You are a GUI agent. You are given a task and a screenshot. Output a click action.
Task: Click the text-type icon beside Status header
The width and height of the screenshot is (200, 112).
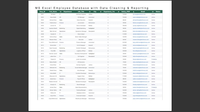[x=153, y=12]
